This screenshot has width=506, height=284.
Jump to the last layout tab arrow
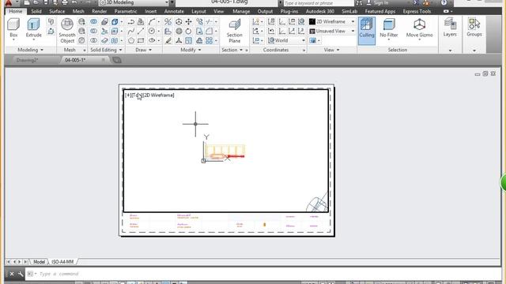[25, 262]
